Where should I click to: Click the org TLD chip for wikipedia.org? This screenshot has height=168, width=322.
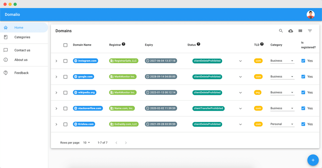[258, 93]
